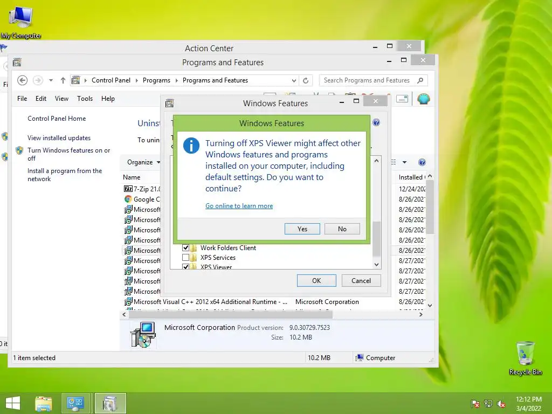Screen dimensions: 552x414
Task: Open View installed updates link
Action: tap(59, 138)
